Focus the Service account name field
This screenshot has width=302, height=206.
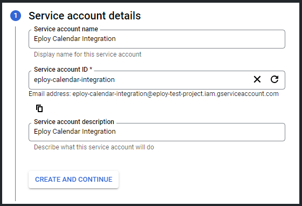coord(157,39)
